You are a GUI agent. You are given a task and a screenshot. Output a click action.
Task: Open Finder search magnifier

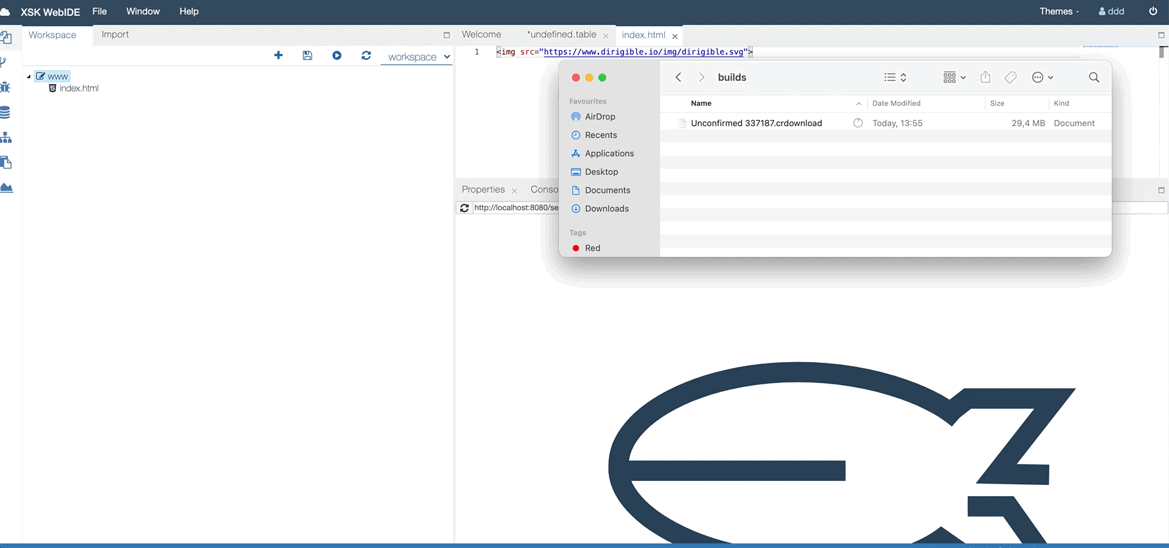(1094, 78)
